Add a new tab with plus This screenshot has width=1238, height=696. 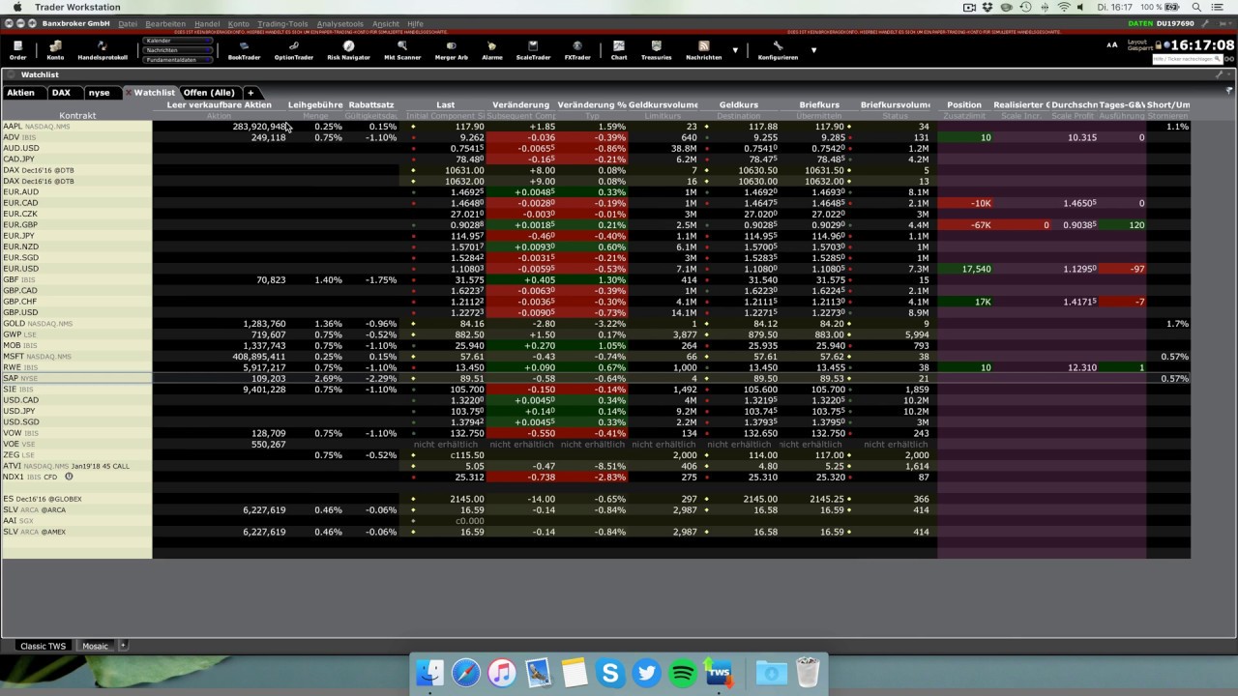pyautogui.click(x=251, y=93)
